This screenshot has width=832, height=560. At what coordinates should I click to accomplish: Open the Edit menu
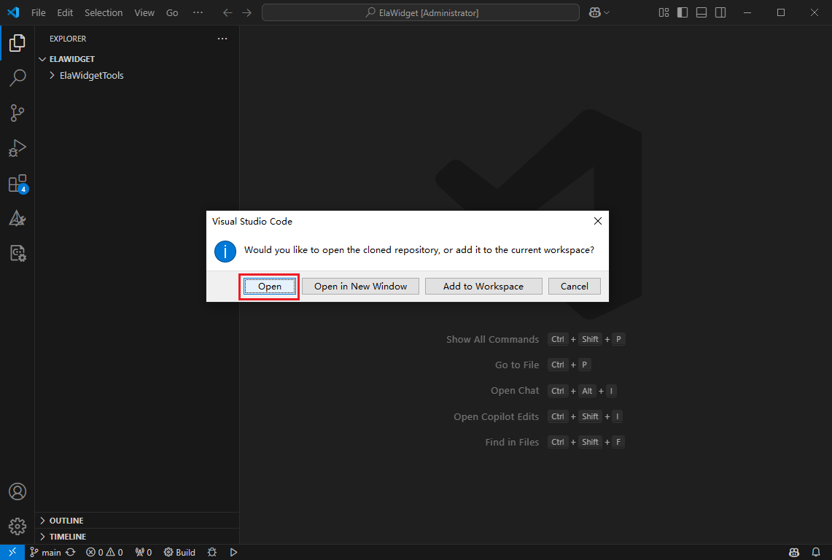[65, 12]
